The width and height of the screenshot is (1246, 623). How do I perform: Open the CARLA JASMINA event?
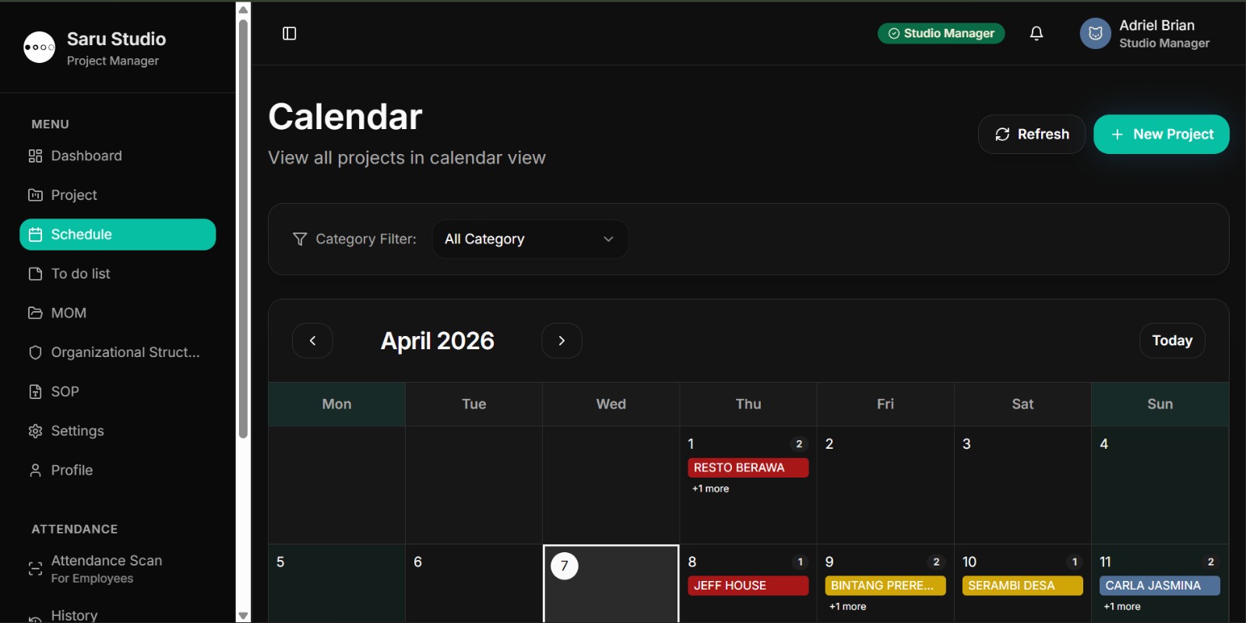tap(1160, 586)
